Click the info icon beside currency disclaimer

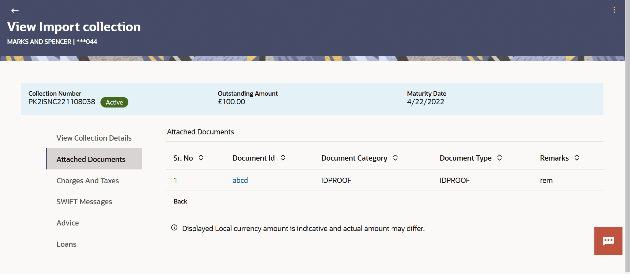174,228
